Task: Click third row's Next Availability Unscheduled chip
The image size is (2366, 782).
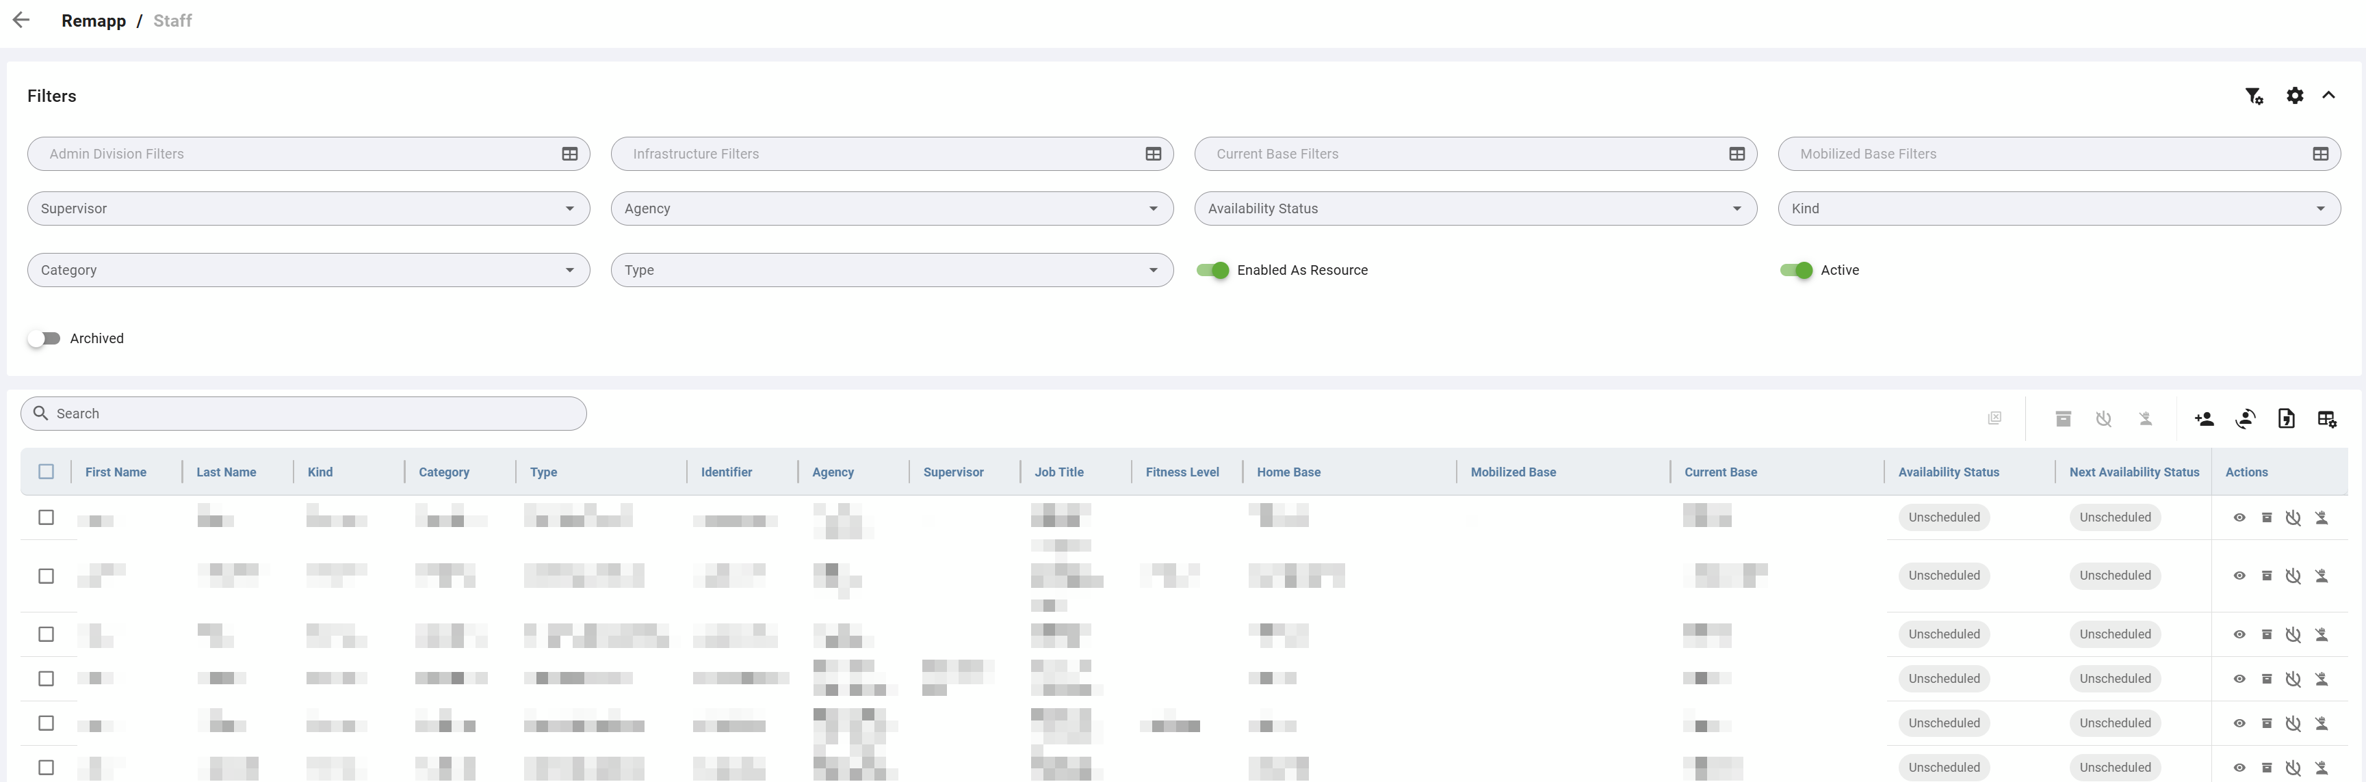Action: click(x=2114, y=634)
